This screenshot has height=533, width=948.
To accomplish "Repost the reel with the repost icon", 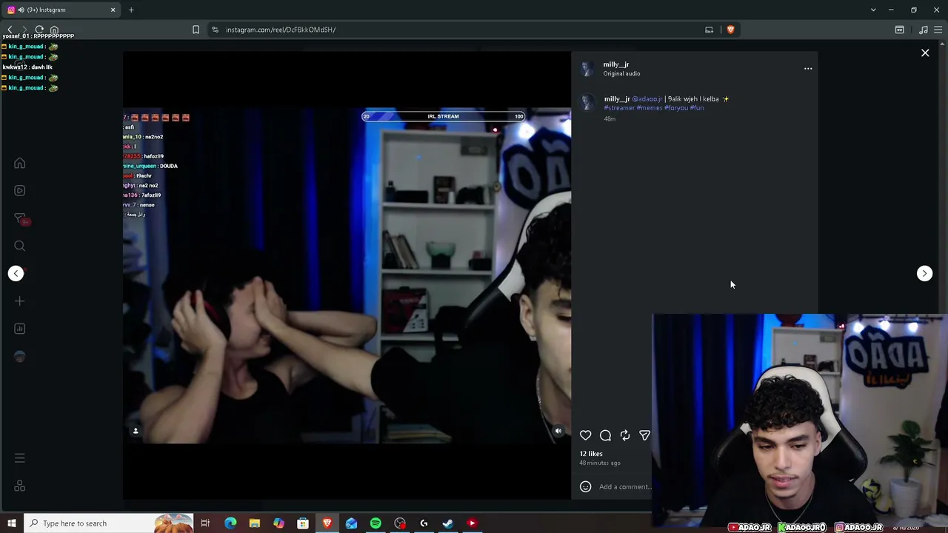I will point(625,435).
